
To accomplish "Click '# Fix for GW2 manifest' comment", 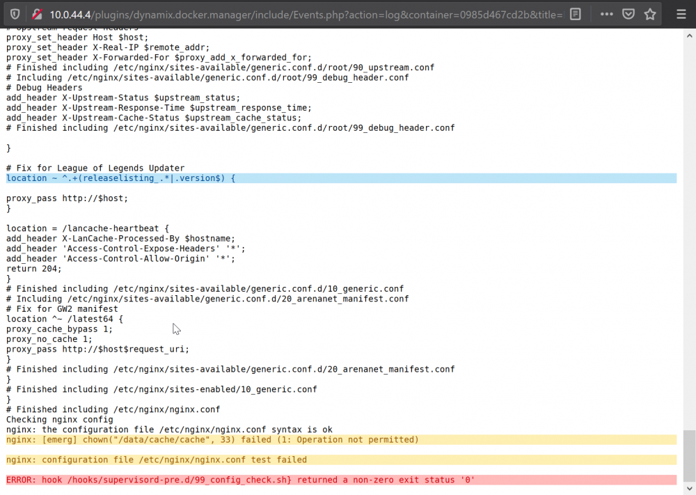I will point(62,308).
